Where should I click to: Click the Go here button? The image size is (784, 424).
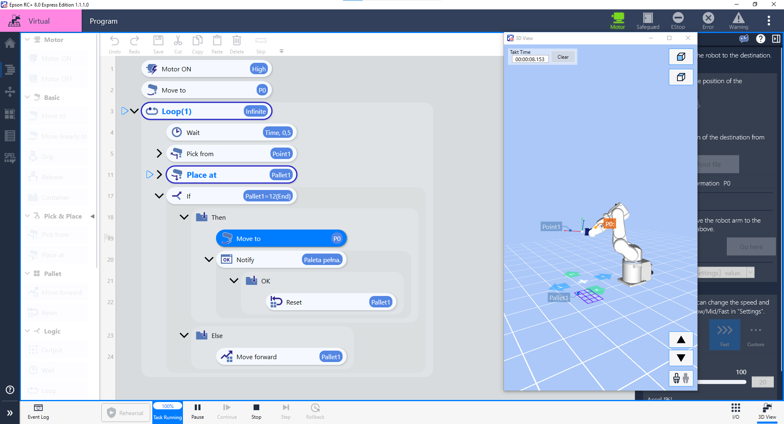click(x=751, y=247)
